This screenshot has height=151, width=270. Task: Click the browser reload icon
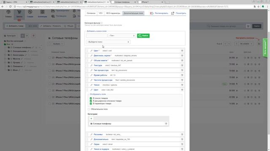(x=10, y=7)
